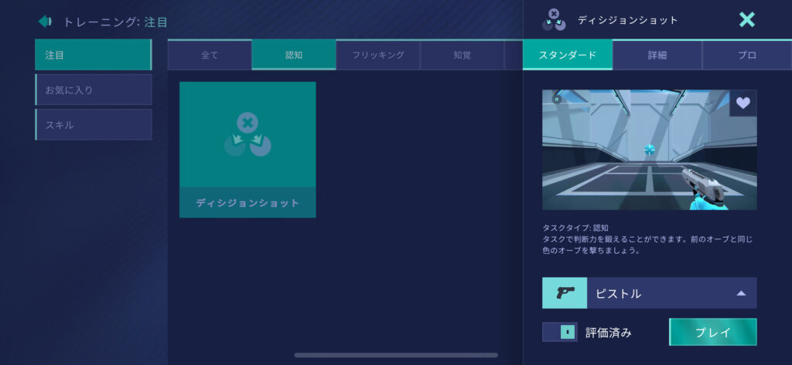Go back using the arrow beside トレーニング

(45, 21)
